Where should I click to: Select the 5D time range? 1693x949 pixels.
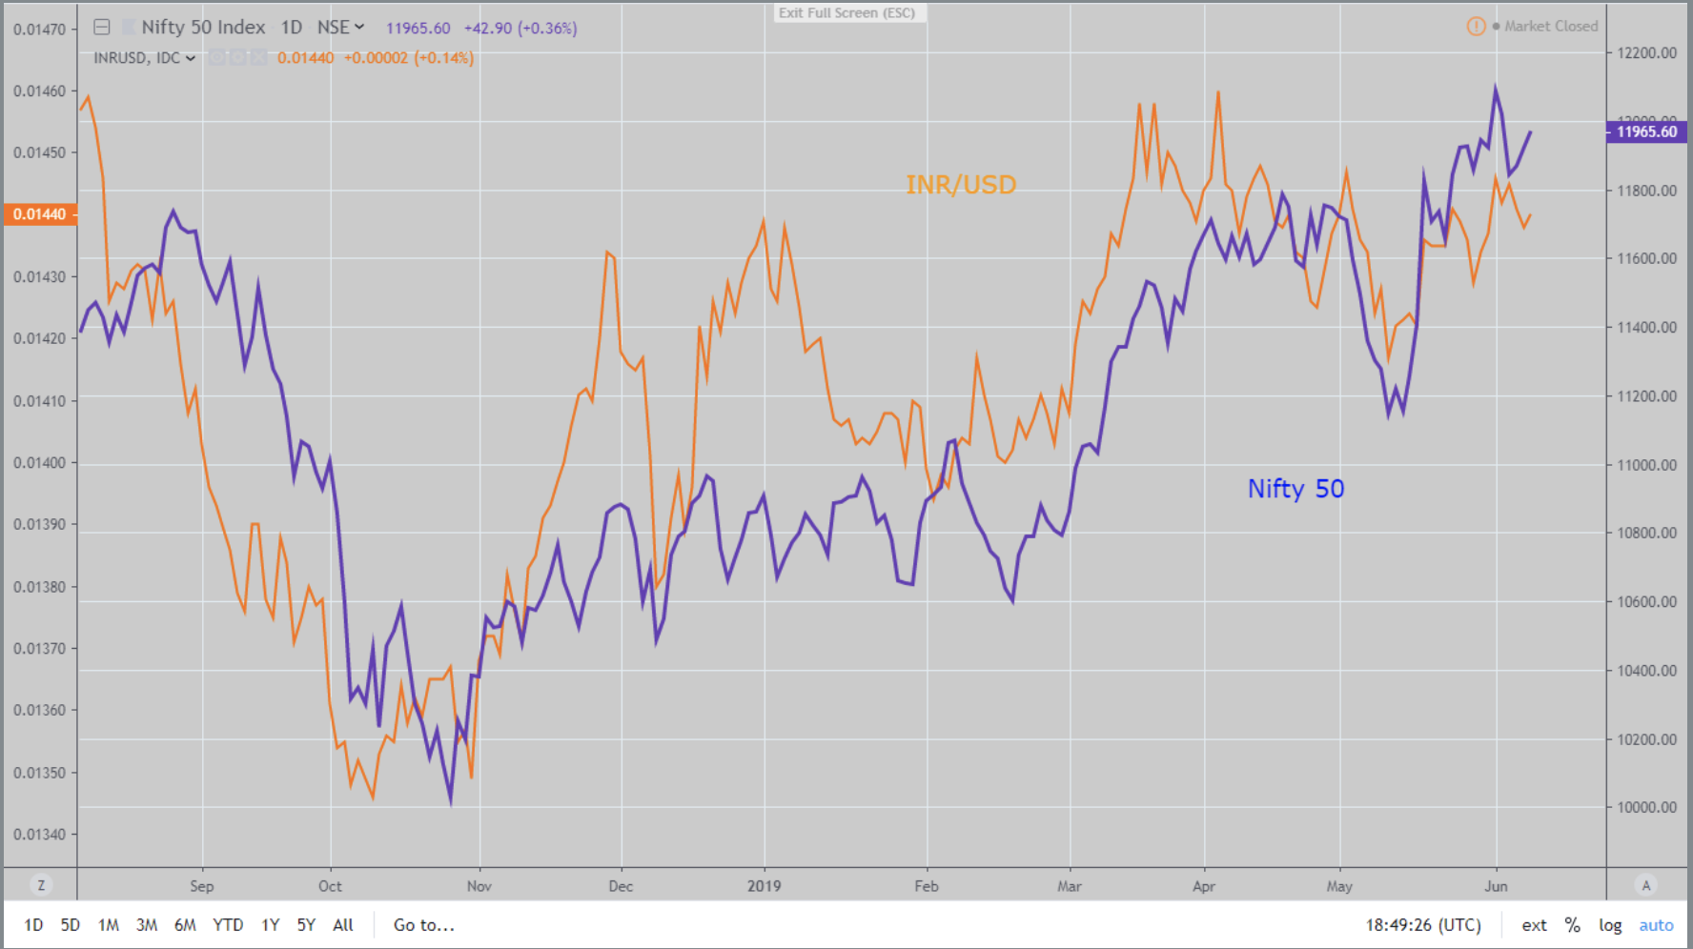pyautogui.click(x=71, y=925)
